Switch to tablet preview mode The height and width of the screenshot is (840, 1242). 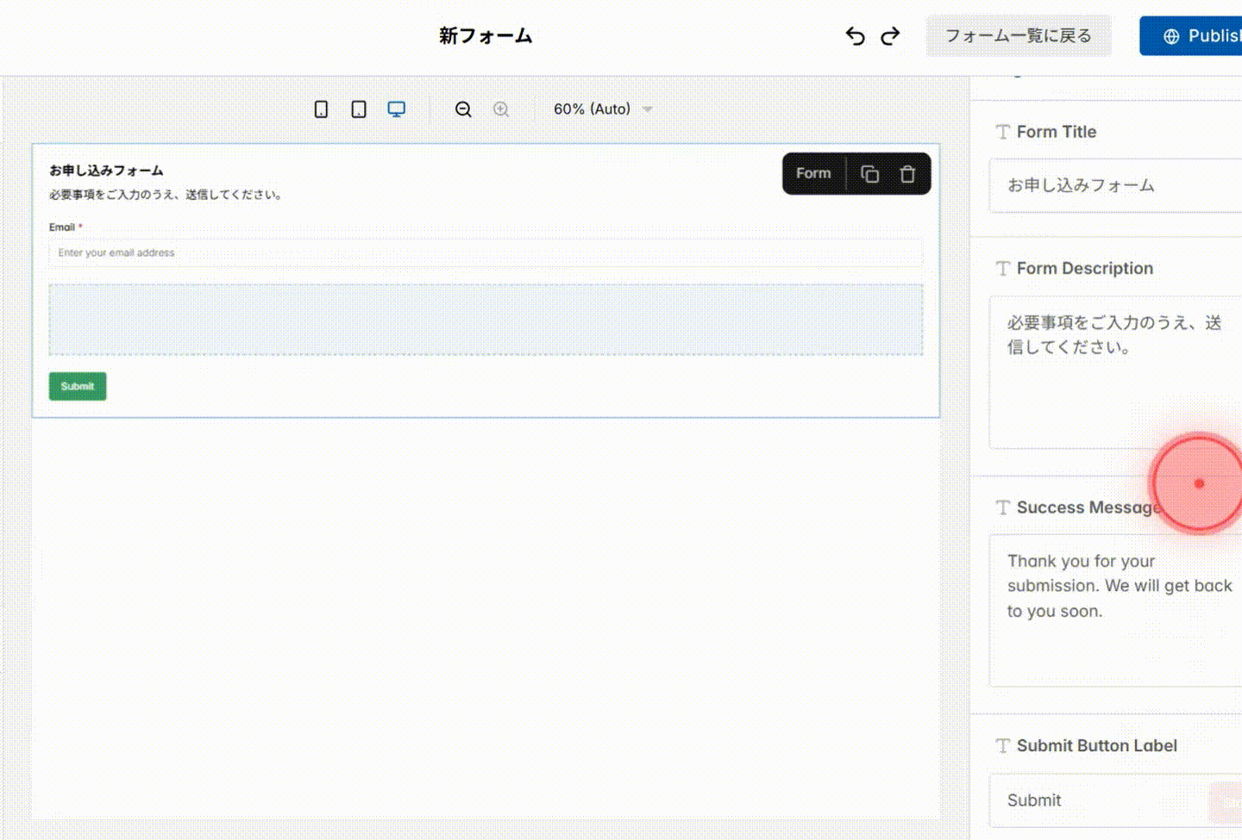point(359,109)
